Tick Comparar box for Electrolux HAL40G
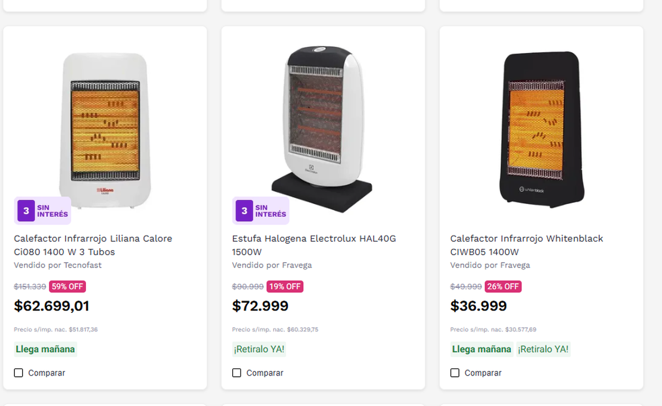The width and height of the screenshot is (662, 406). (237, 373)
